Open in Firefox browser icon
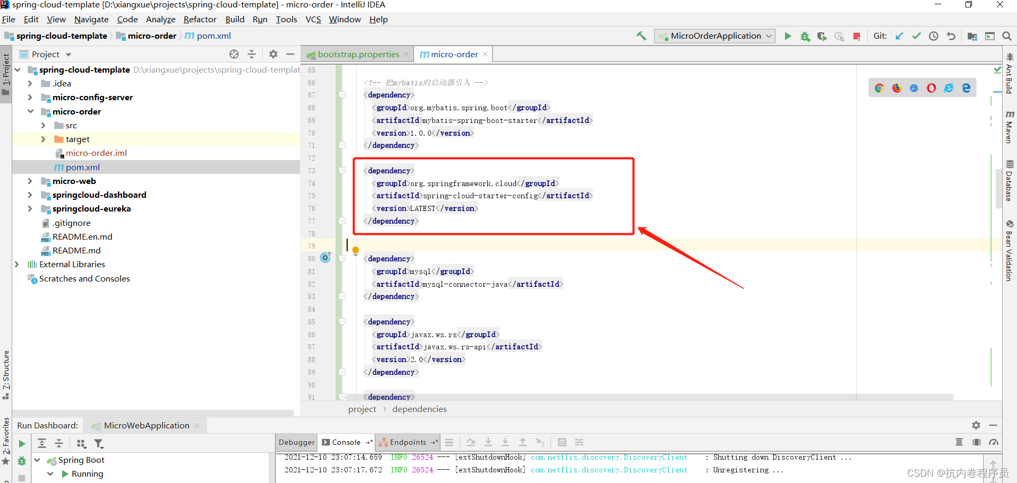The image size is (1017, 483). pyautogui.click(x=897, y=88)
